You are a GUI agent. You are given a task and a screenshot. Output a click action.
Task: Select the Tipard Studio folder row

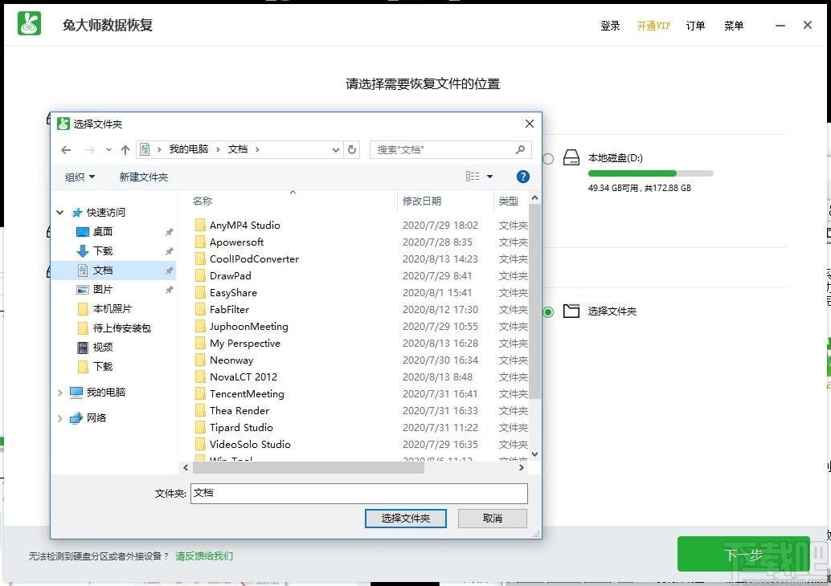360,428
